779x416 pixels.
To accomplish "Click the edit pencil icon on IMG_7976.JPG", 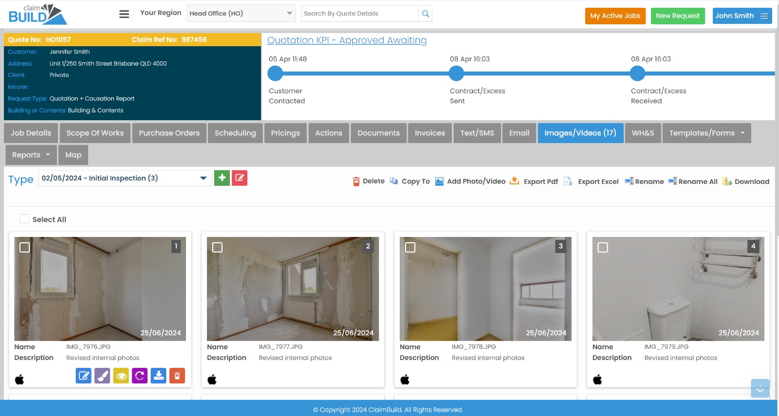I will (x=84, y=376).
